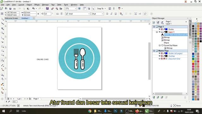Click the Publish to PDF icon
The image size is (202, 114).
tap(61, 9)
